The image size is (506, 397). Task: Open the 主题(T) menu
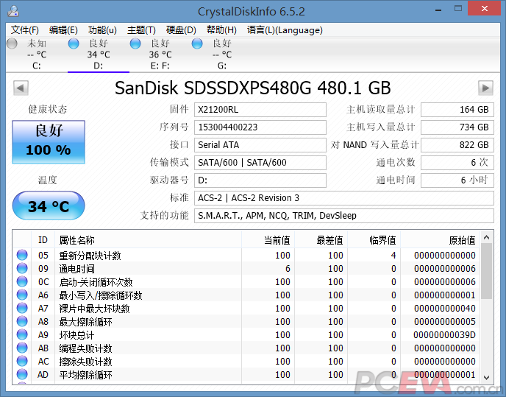[141, 30]
